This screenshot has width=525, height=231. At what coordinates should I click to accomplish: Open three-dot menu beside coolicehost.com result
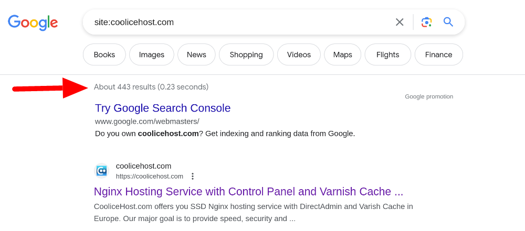tap(193, 176)
